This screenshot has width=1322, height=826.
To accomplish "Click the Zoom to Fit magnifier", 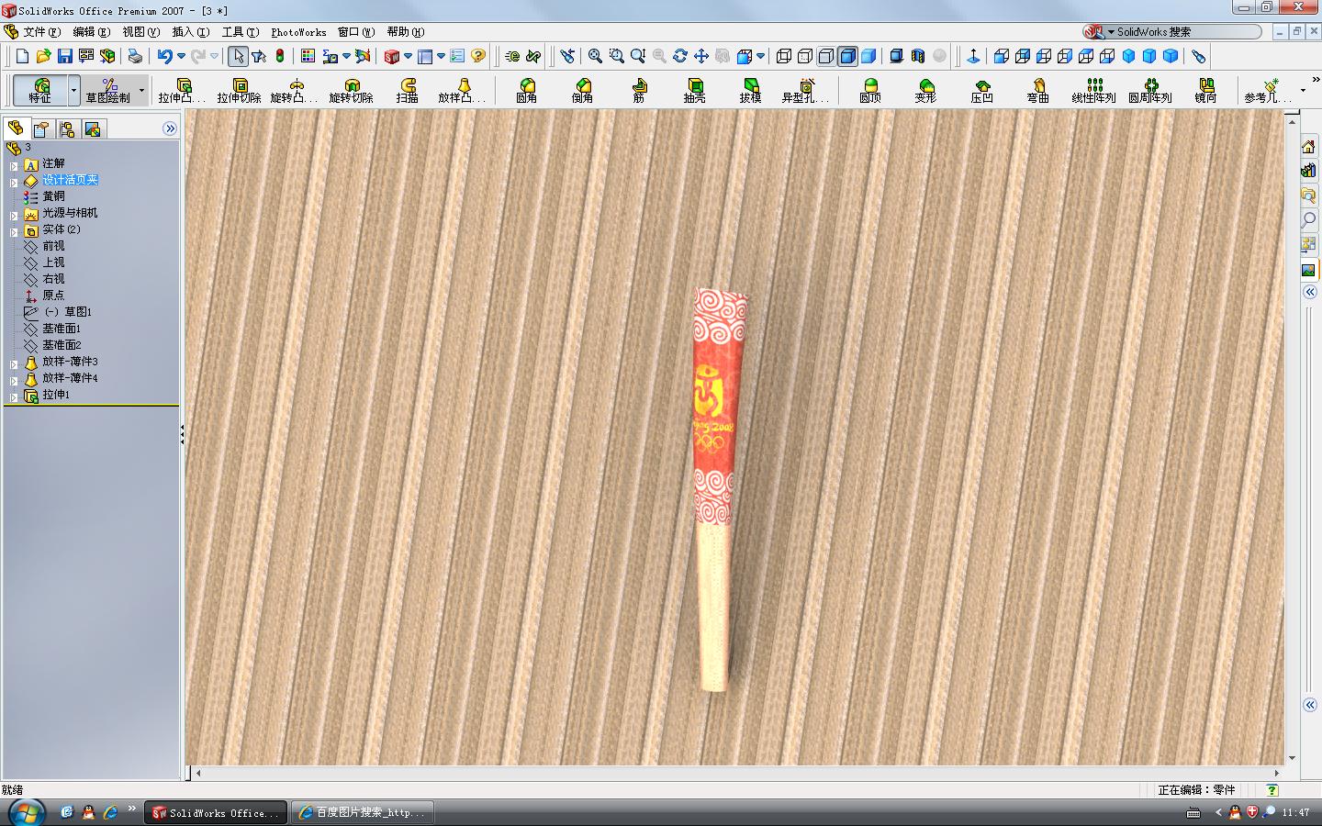I will [595, 56].
